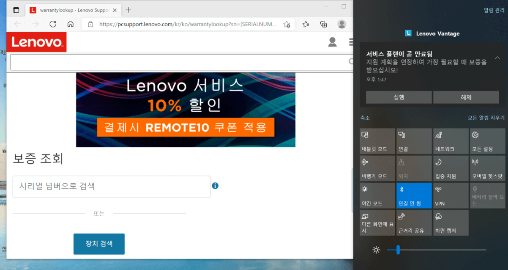Click the Lenovo site search box
This screenshot has width=508, height=270.
182,62
